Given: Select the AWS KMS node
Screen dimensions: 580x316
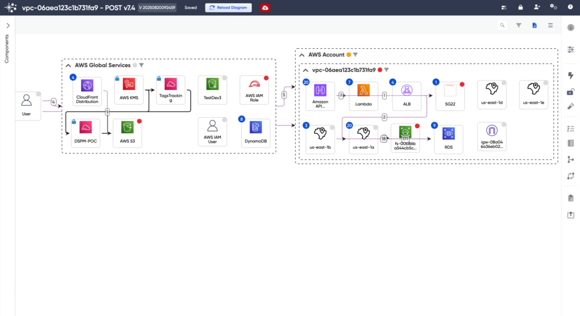Looking at the screenshot, I should [129, 90].
